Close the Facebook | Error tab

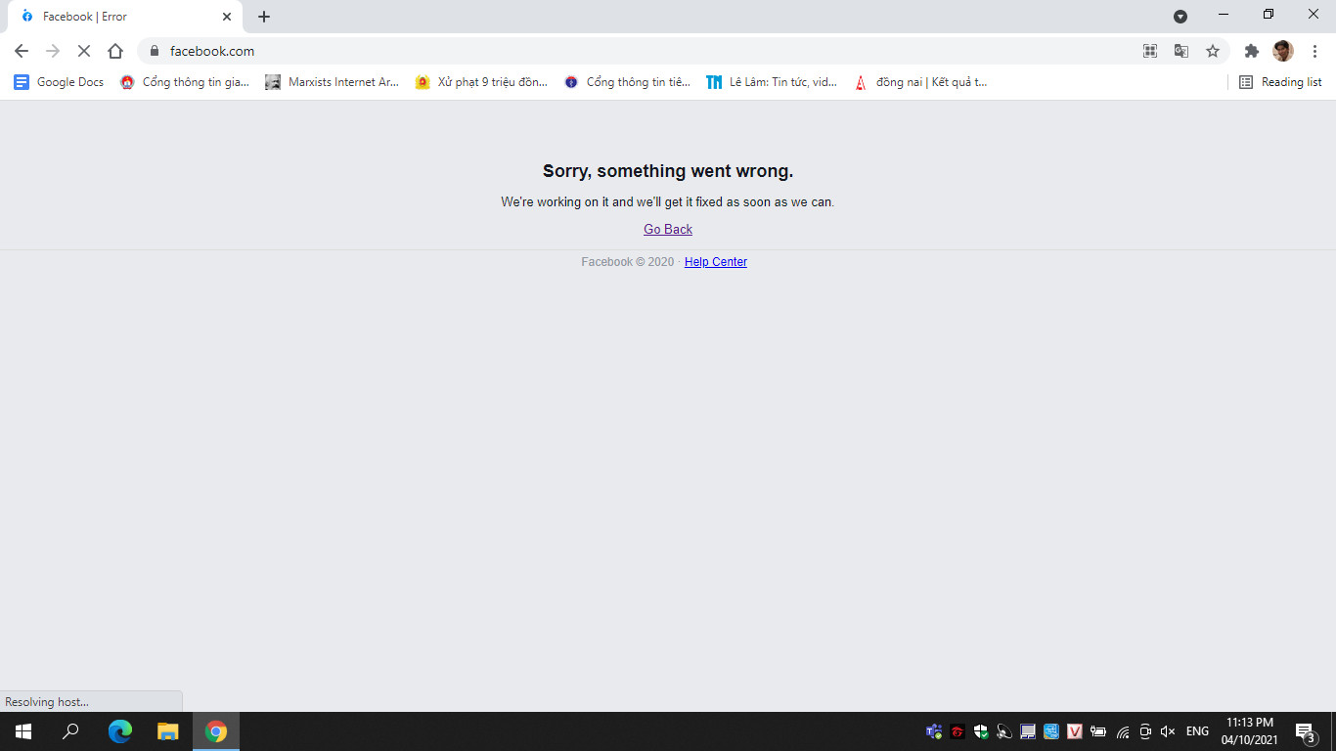(226, 17)
